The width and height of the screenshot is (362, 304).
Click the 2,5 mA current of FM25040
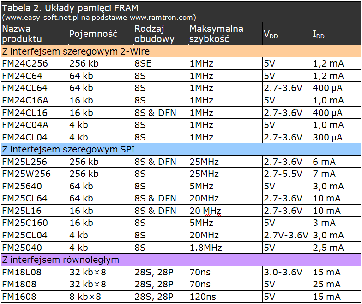coord(336,248)
